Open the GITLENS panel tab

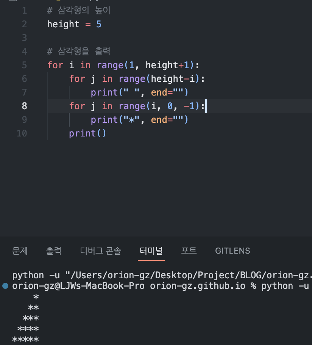(232, 251)
